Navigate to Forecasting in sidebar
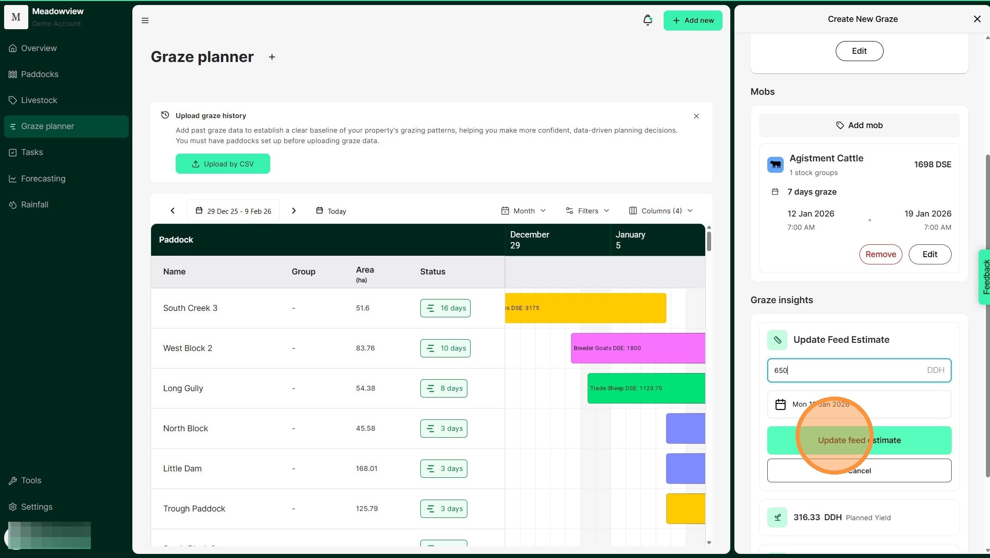This screenshot has width=990, height=558. 43,179
